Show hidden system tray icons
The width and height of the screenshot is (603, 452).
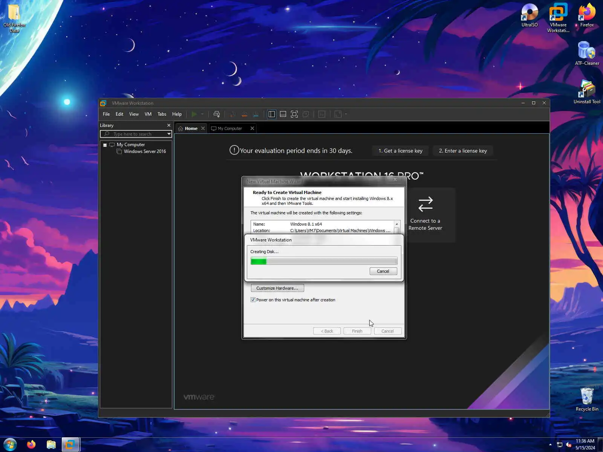click(550, 444)
